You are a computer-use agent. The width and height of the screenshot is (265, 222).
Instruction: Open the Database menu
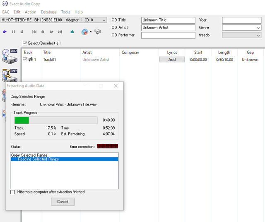click(49, 12)
